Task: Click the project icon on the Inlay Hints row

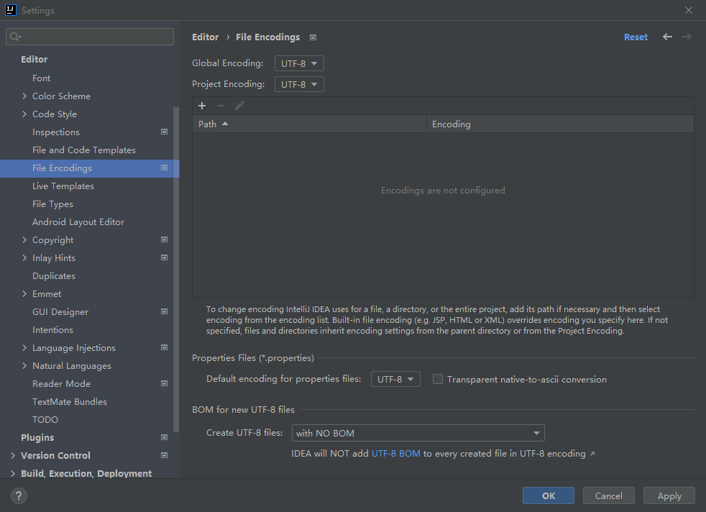Action: click(165, 257)
